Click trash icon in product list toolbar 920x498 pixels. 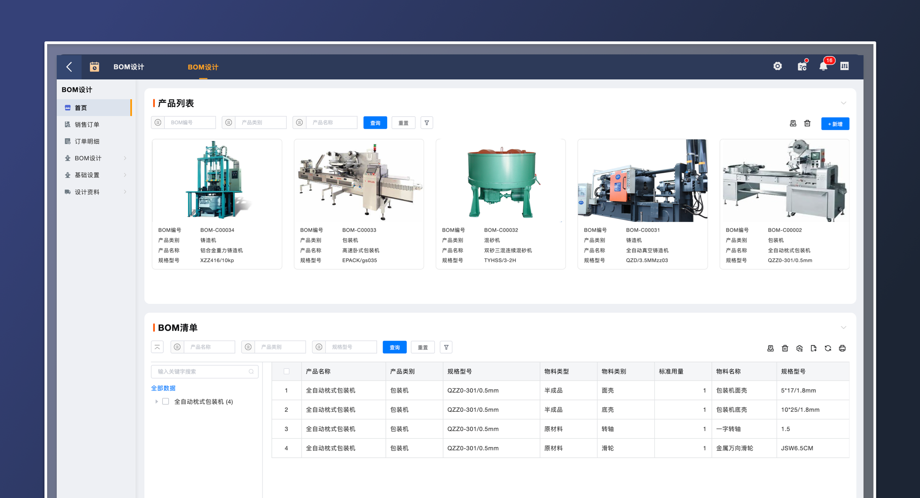807,123
